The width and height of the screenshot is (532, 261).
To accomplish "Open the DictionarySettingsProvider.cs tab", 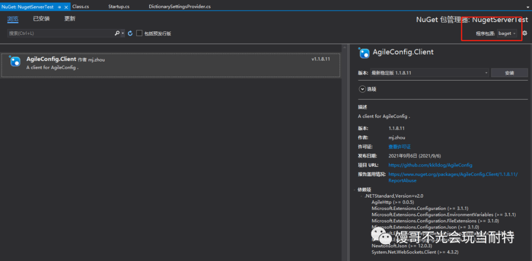I will [x=179, y=7].
